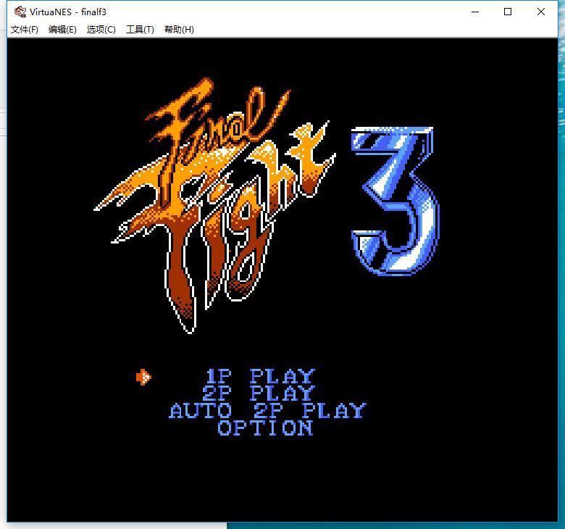The image size is (565, 529).
Task: Open the 文件(F) File menu
Action: pos(25,30)
